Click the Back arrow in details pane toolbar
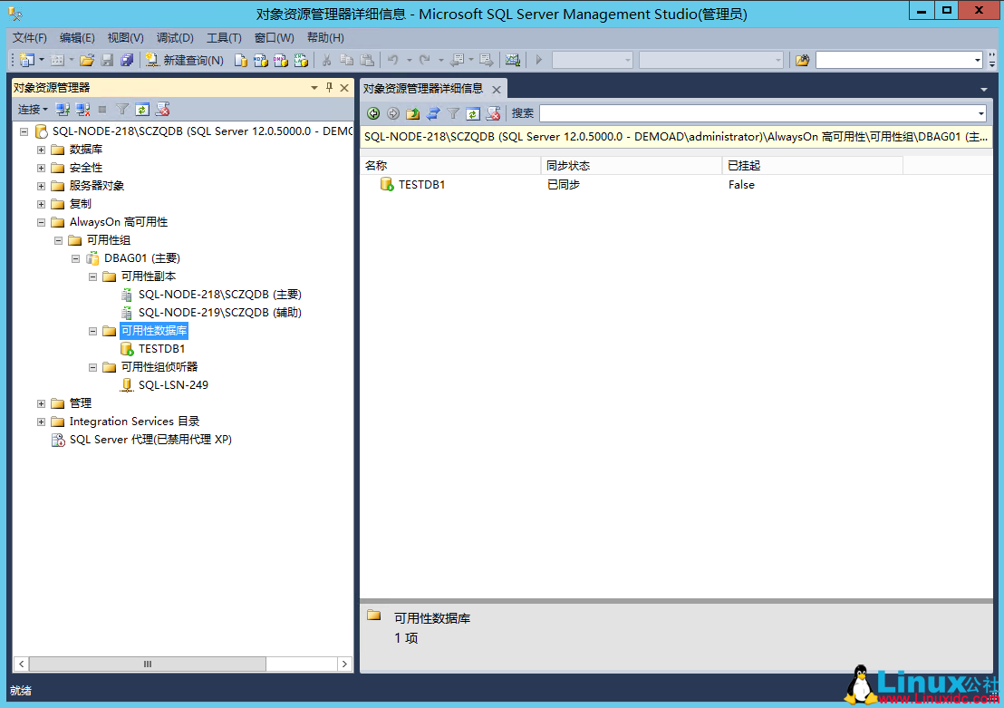This screenshot has height=708, width=1004. click(373, 113)
